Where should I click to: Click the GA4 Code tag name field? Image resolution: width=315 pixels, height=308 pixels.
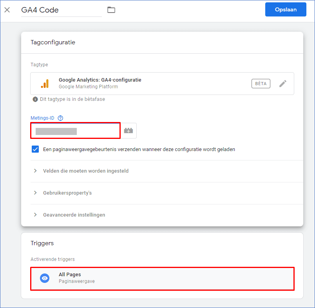pos(61,10)
